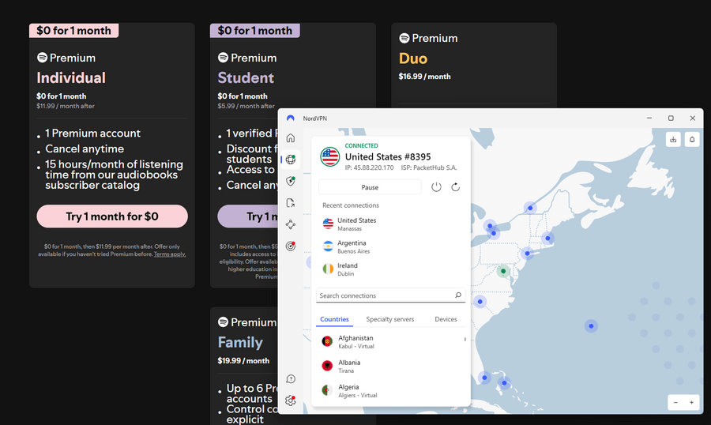Click the Spotify logo on Family card
The width and height of the screenshot is (711, 425).
(x=223, y=322)
